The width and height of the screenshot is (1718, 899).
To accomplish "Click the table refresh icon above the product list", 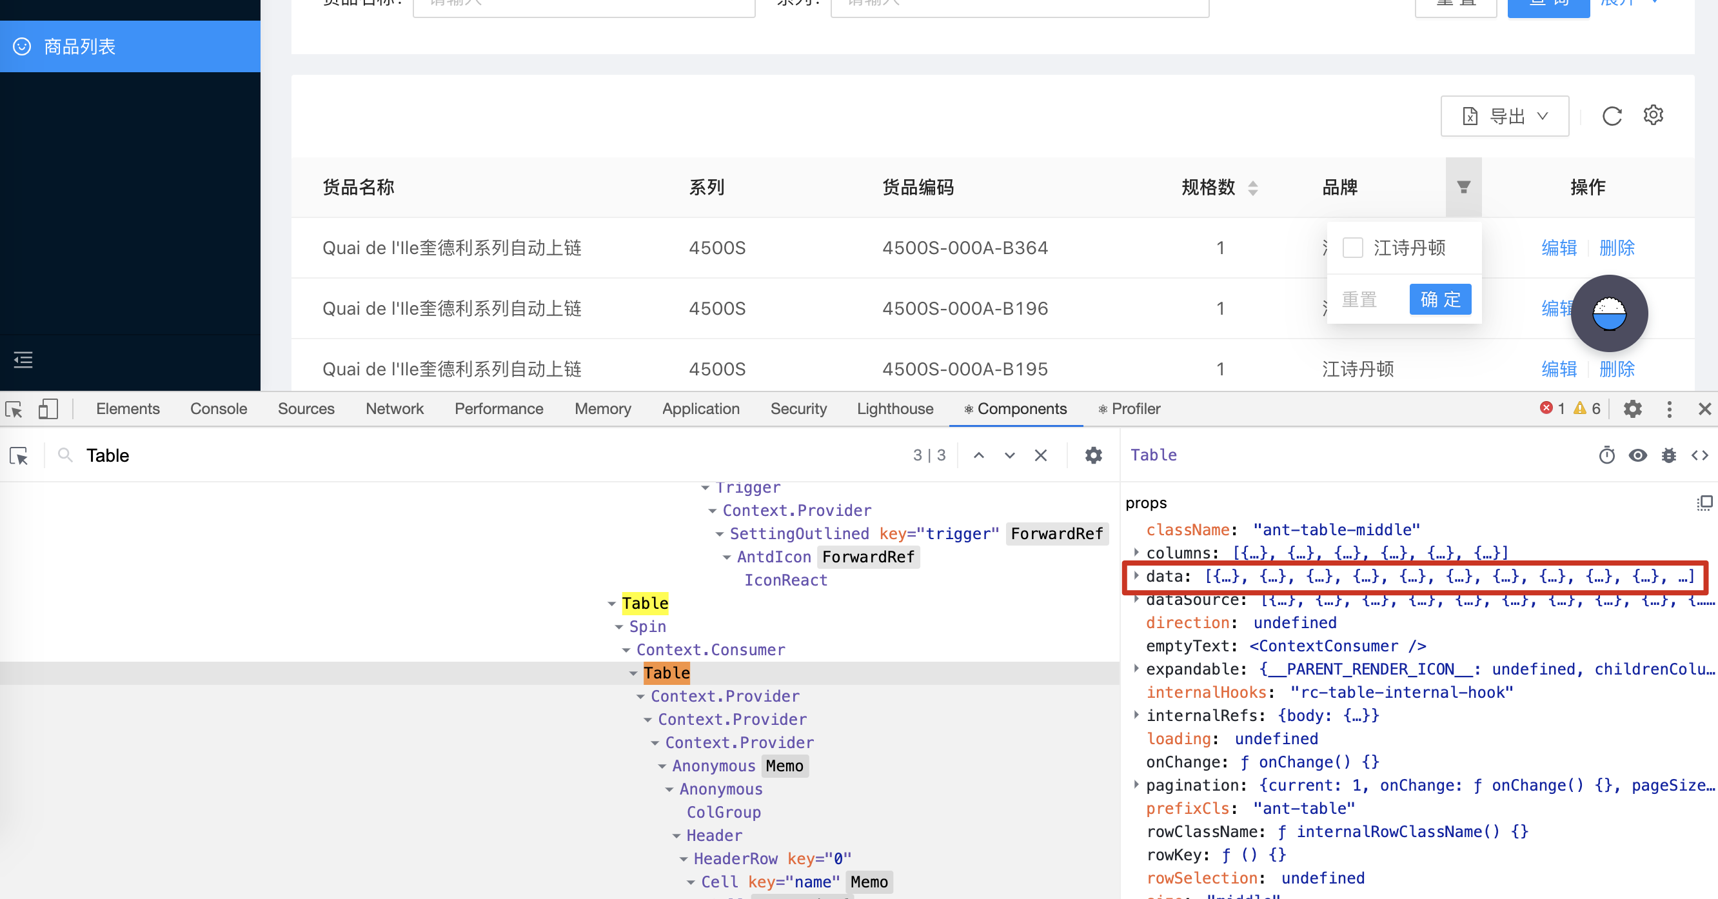I will (1612, 115).
